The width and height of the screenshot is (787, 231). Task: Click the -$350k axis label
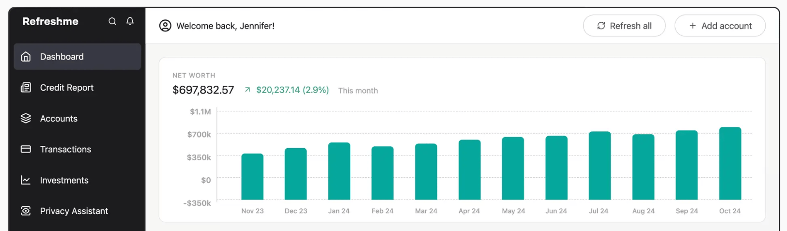197,203
